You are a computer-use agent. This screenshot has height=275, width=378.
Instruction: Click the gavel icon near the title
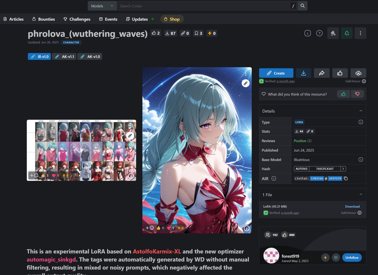(333, 33)
